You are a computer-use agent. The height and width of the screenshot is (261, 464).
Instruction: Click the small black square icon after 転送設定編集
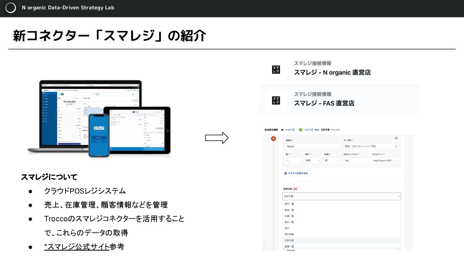coord(282,130)
